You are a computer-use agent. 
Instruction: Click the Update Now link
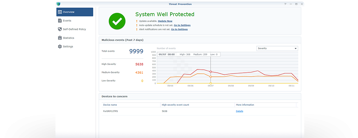tap(165, 21)
